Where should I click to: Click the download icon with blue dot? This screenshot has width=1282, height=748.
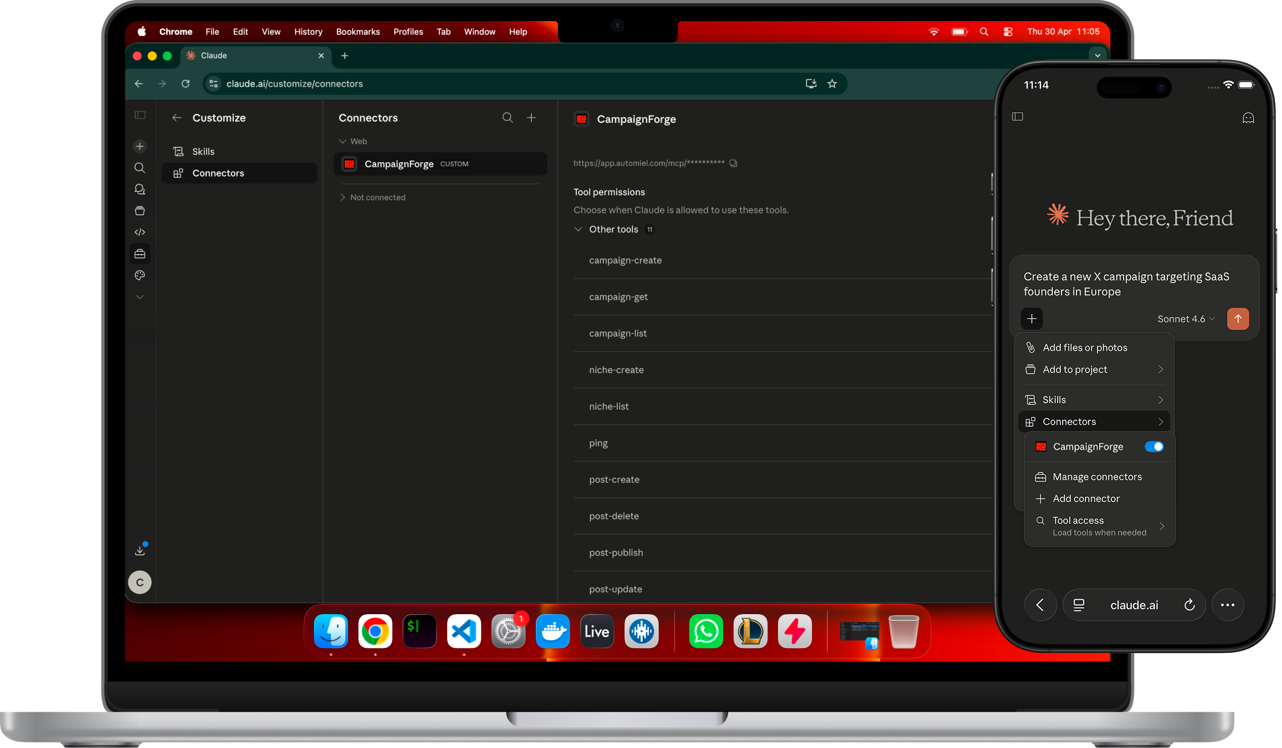pos(140,550)
